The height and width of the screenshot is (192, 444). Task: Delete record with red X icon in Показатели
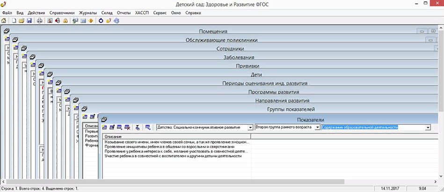[127, 127]
